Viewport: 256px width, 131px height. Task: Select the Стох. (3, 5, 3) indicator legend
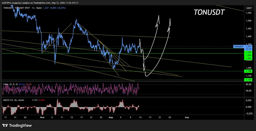(10, 84)
